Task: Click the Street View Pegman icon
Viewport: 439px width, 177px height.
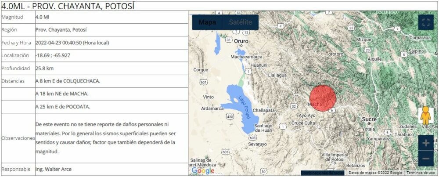Action: pyautogui.click(x=425, y=116)
